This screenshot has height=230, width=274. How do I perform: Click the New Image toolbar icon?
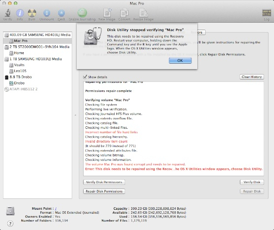pos(107,13)
